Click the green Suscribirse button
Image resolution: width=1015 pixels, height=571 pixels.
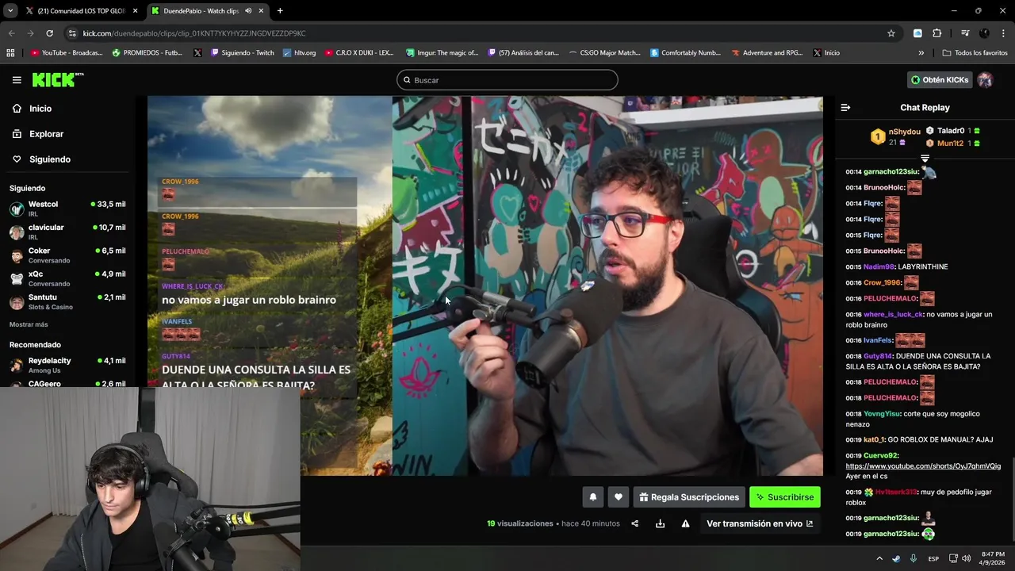pyautogui.click(x=785, y=497)
